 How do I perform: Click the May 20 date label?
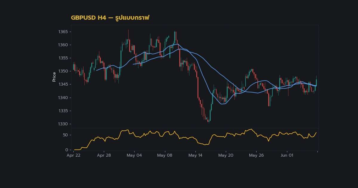(x=226, y=155)
